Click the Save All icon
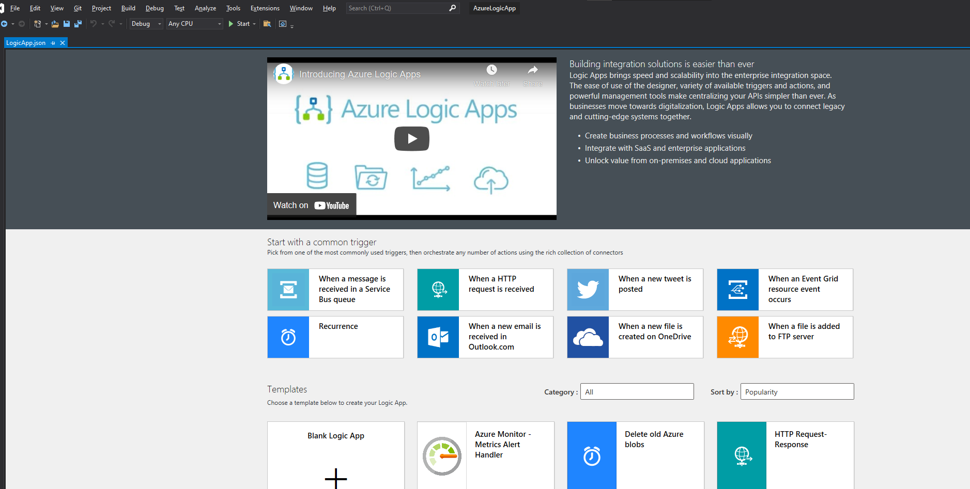 (x=78, y=24)
